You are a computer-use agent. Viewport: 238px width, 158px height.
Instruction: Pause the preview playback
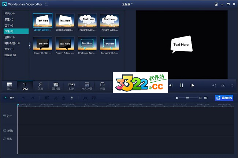pos(181,85)
